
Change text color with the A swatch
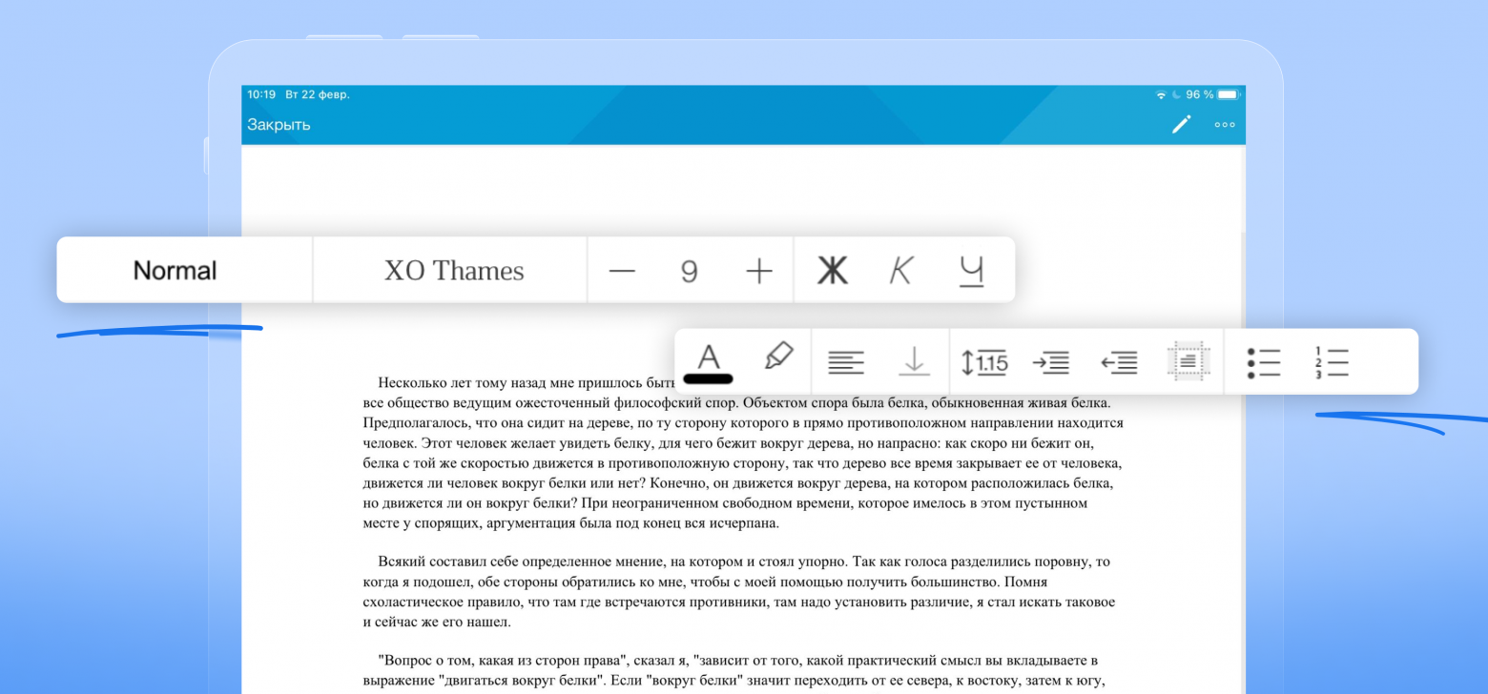click(x=708, y=362)
